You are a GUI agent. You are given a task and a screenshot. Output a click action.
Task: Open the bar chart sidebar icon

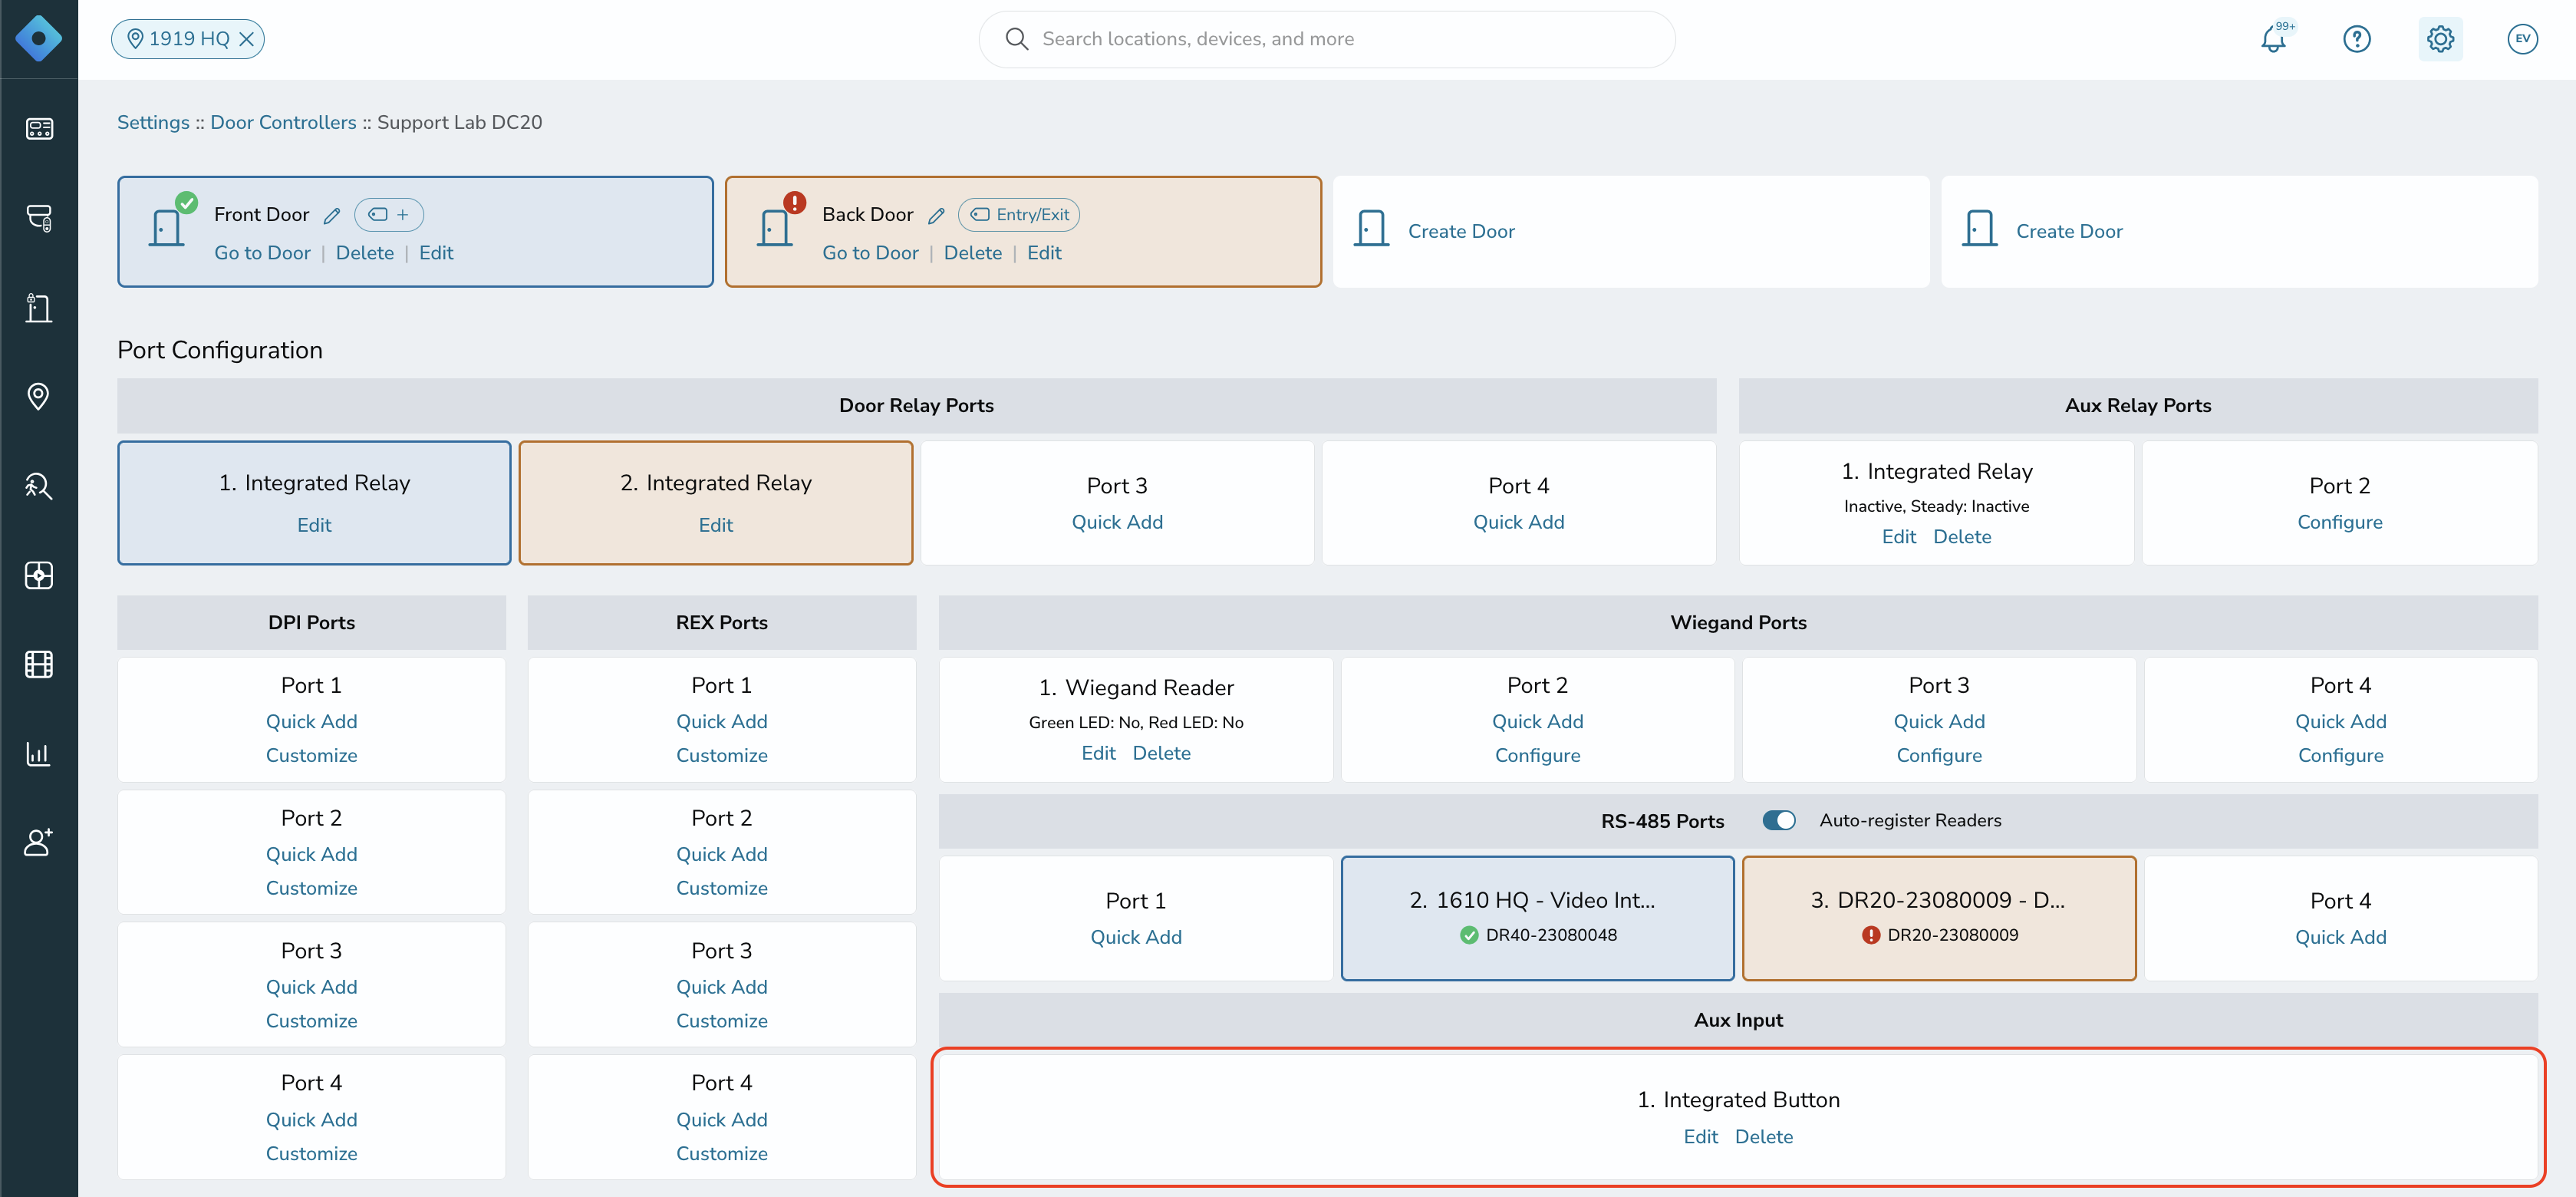pyautogui.click(x=39, y=754)
